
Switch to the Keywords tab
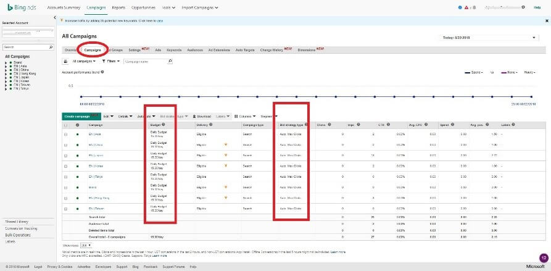coord(174,49)
